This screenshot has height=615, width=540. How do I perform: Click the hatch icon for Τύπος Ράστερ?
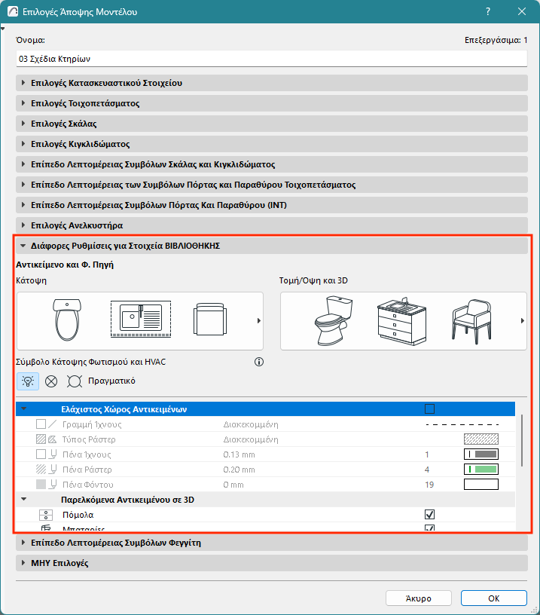[53, 439]
